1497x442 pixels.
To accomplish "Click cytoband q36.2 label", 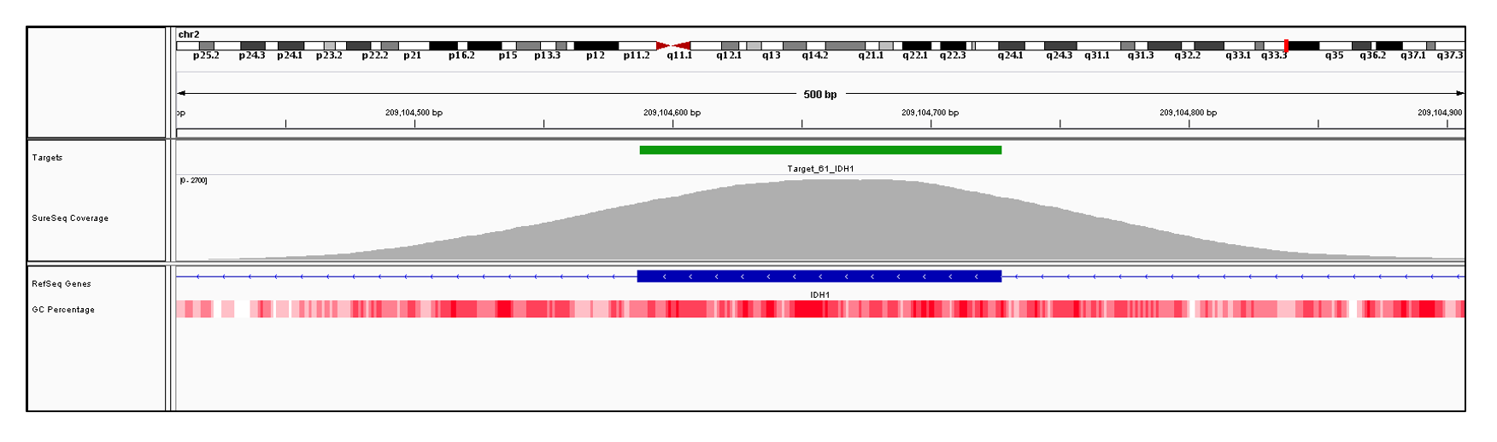I will (x=1373, y=55).
